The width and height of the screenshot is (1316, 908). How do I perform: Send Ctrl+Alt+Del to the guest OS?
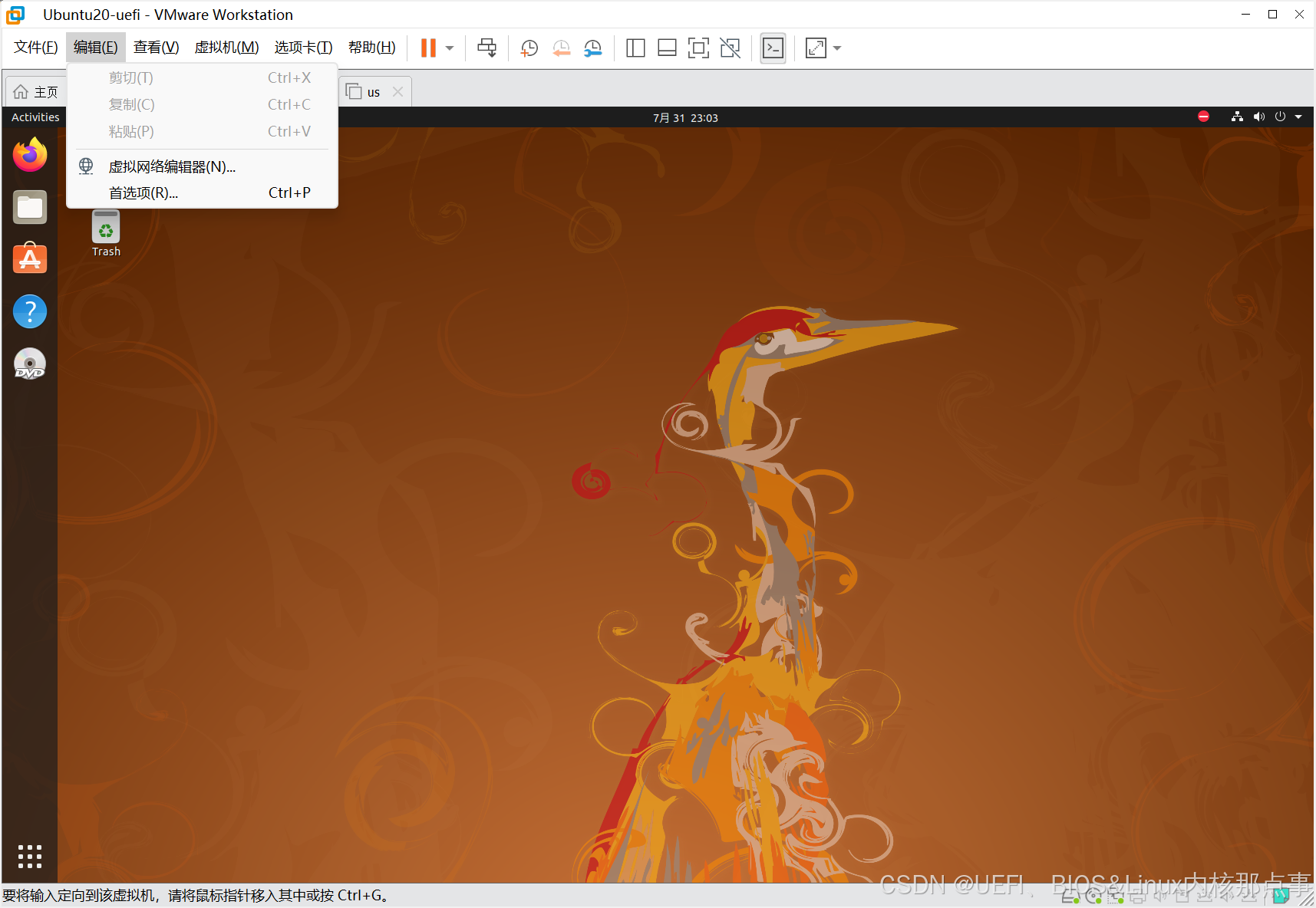(x=486, y=48)
